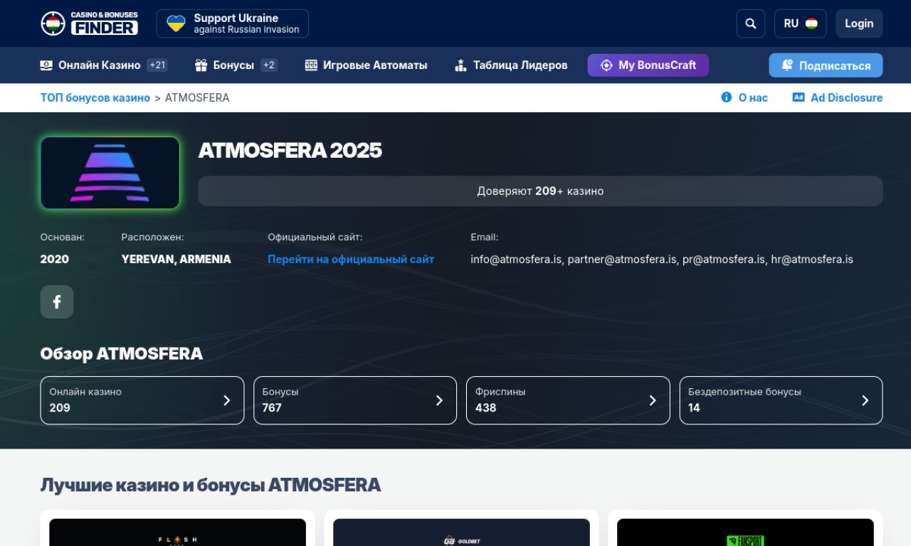
Task: Open ATMOSFERA's Facebook page icon
Action: click(x=57, y=301)
